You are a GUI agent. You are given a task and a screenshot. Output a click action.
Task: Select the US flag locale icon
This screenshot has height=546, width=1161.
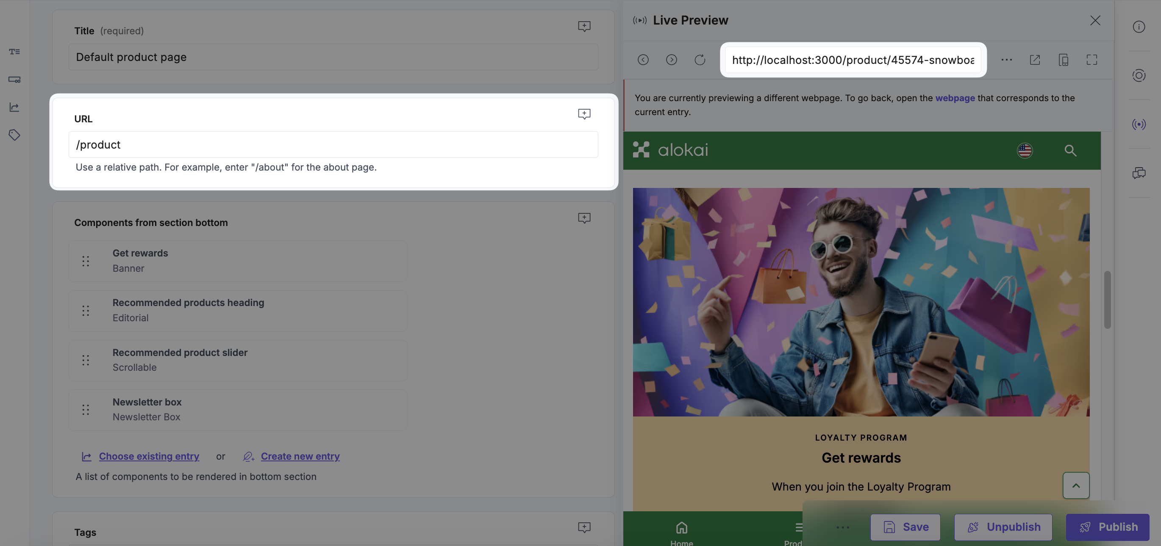click(1025, 150)
